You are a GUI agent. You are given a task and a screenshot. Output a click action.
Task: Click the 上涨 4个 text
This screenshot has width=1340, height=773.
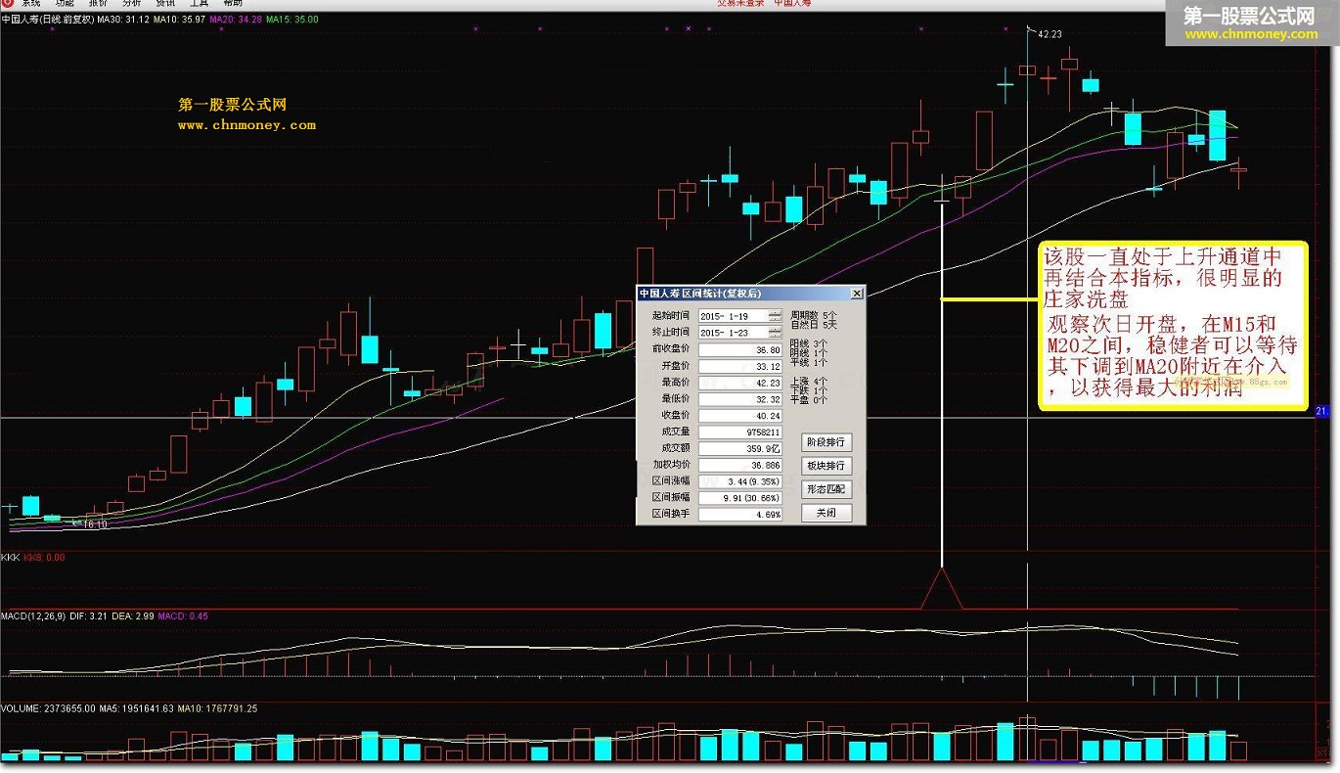[809, 382]
